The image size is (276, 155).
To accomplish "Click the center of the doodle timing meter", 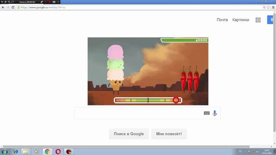I will pyautogui.click(x=148, y=100).
